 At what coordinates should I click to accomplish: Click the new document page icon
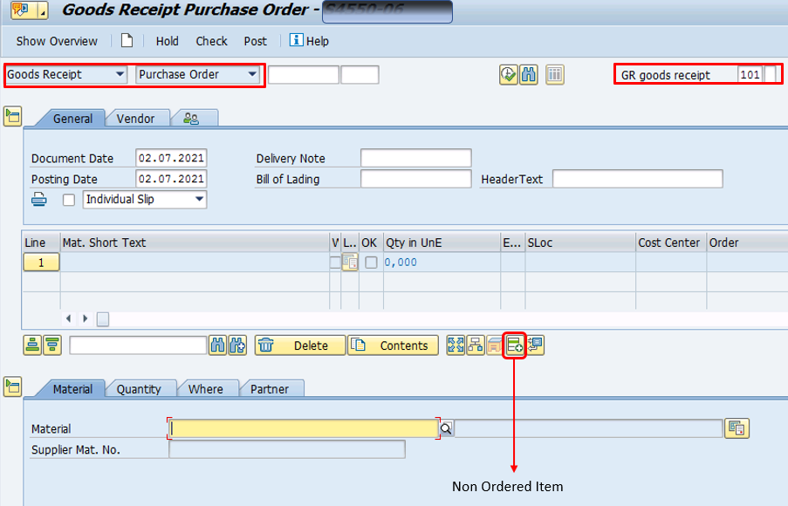[127, 41]
